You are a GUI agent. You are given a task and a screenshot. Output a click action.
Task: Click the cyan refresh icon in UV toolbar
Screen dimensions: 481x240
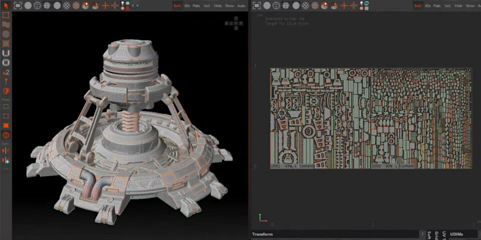[366, 4]
